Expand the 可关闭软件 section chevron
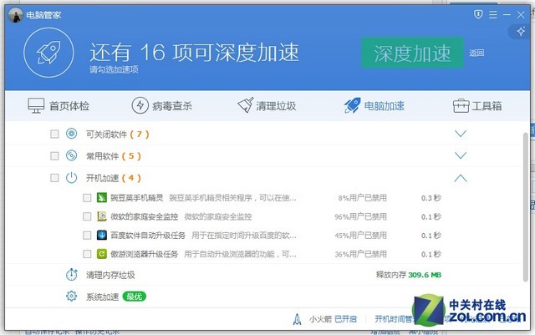535x335 pixels. tap(460, 134)
